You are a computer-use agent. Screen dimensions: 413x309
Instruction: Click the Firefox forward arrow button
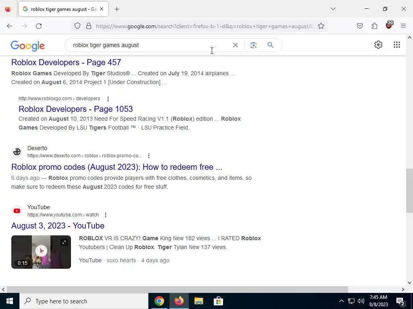click(x=24, y=26)
